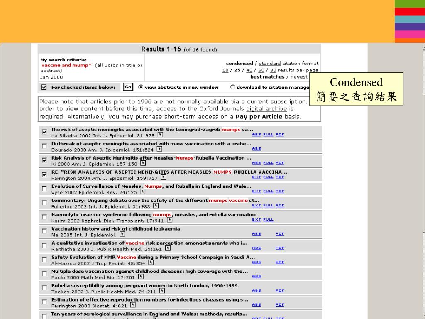Open PDF for da Silveira 2002
The width and height of the screenshot is (425, 319).
(280, 135)
